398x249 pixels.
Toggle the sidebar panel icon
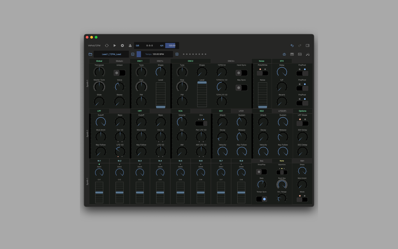[x=308, y=45]
